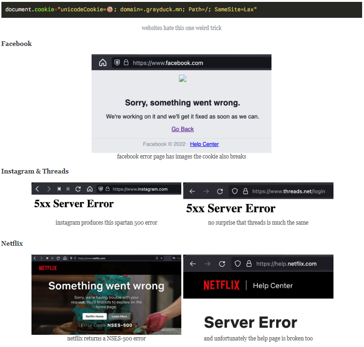The image size is (364, 347).
Task: Click red NETFLIX logo on error page
Action: click(48, 268)
